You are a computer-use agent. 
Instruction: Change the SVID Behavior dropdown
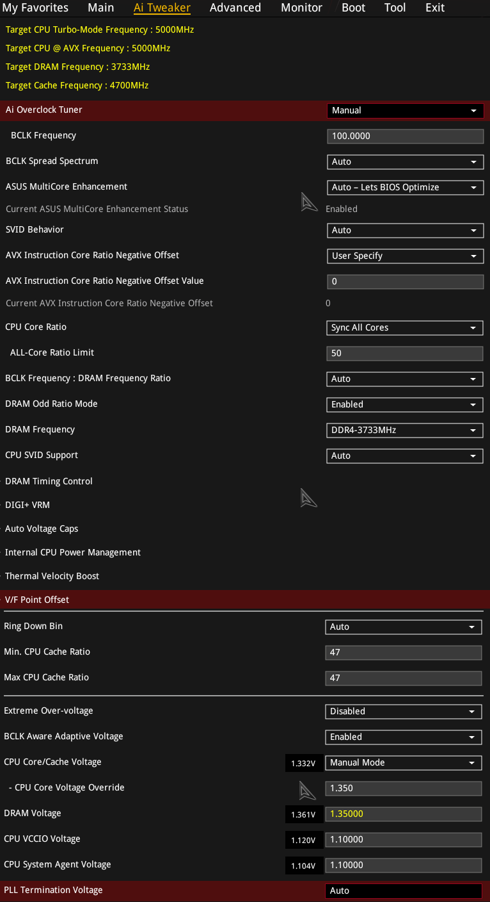[405, 230]
